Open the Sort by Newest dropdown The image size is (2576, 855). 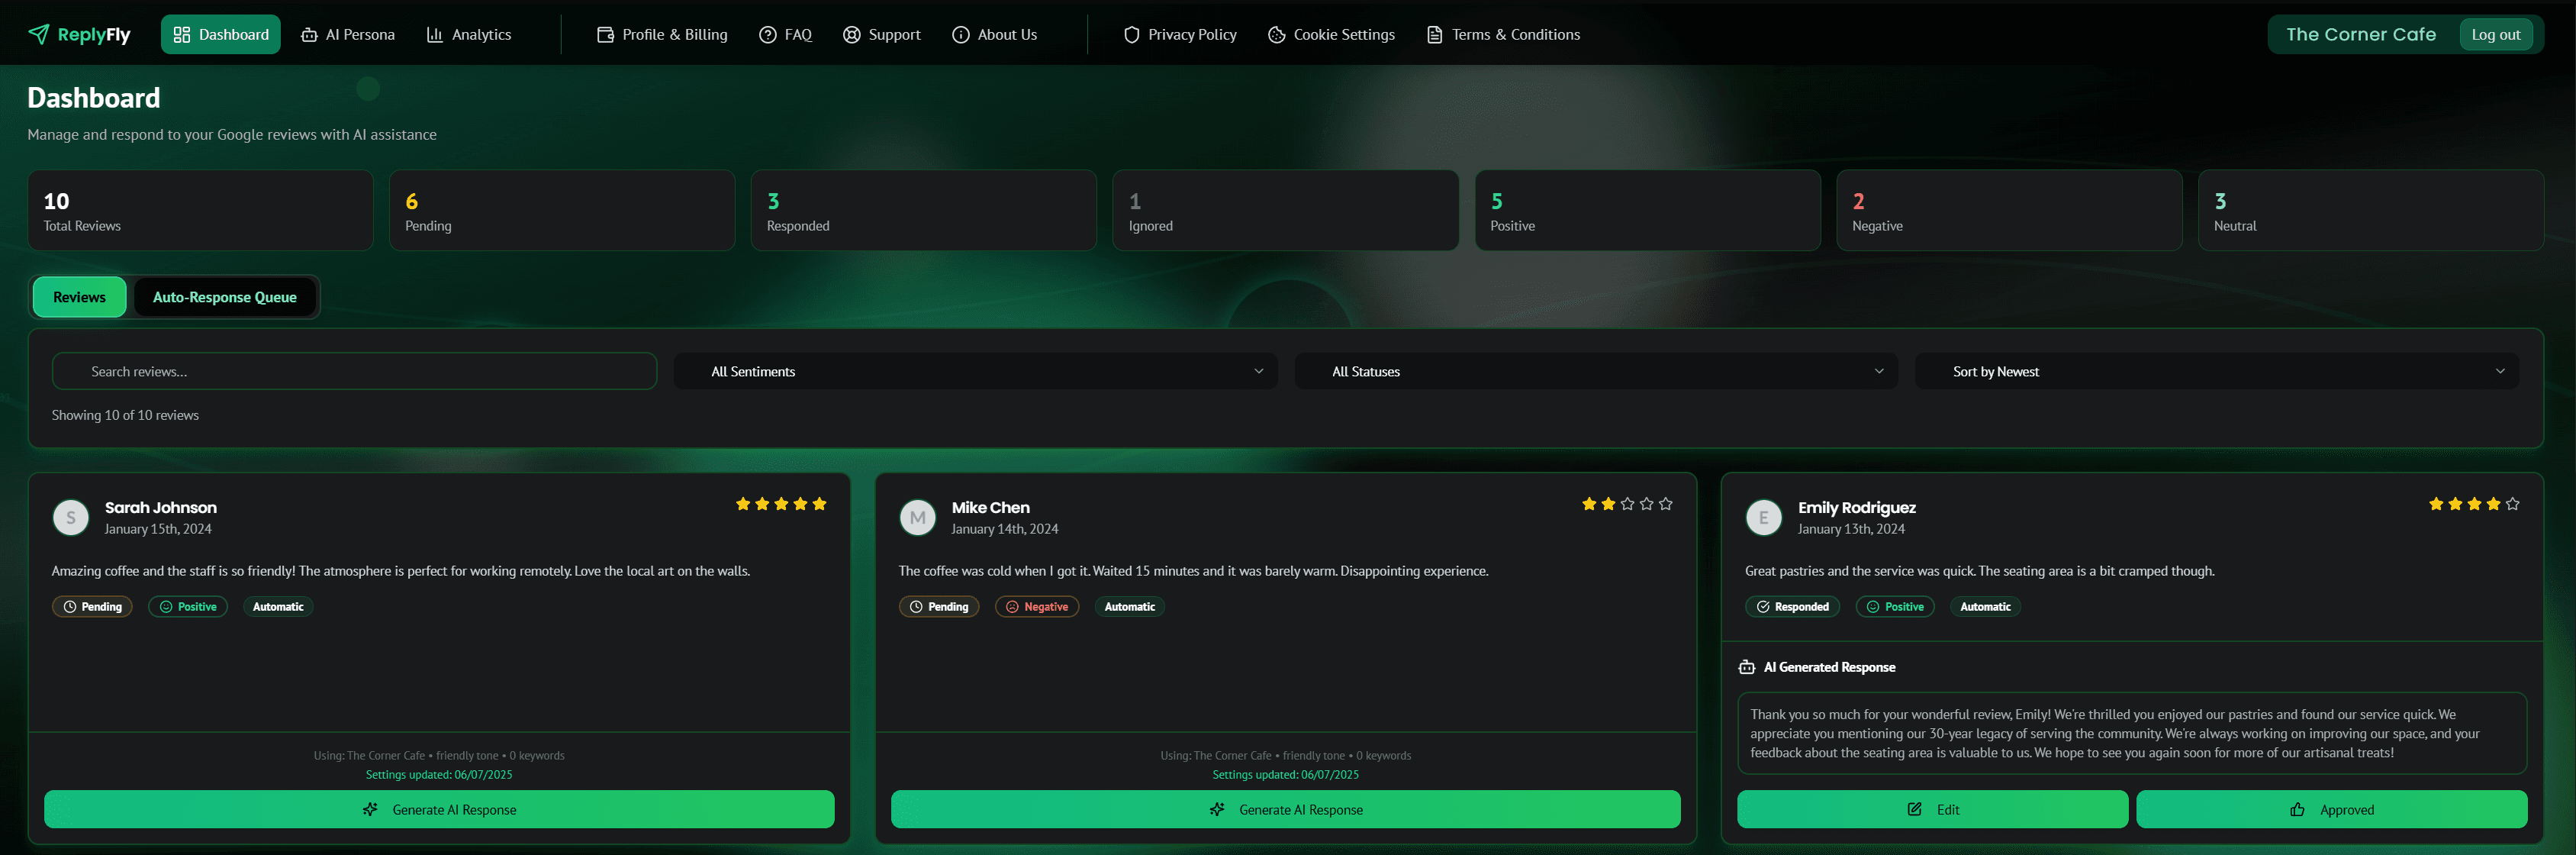(2216, 371)
